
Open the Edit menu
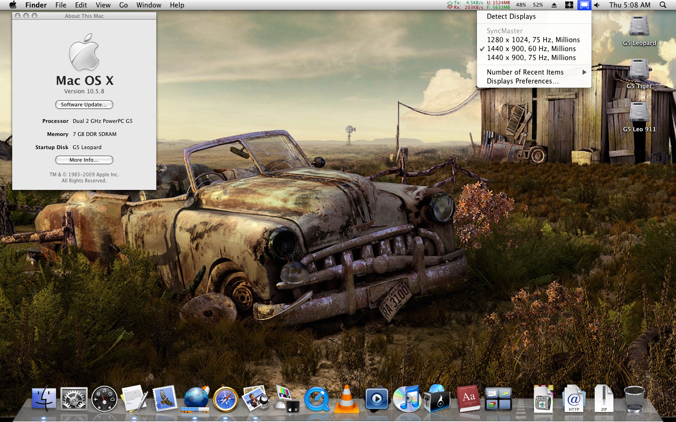(x=81, y=5)
